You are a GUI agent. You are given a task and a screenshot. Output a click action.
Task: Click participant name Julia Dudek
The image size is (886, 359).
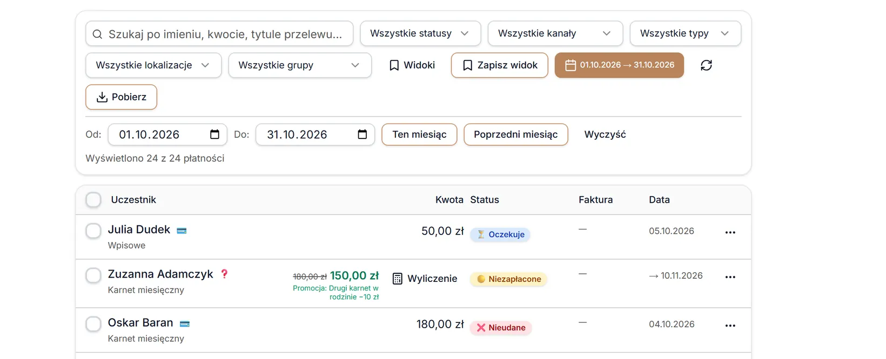[139, 230]
